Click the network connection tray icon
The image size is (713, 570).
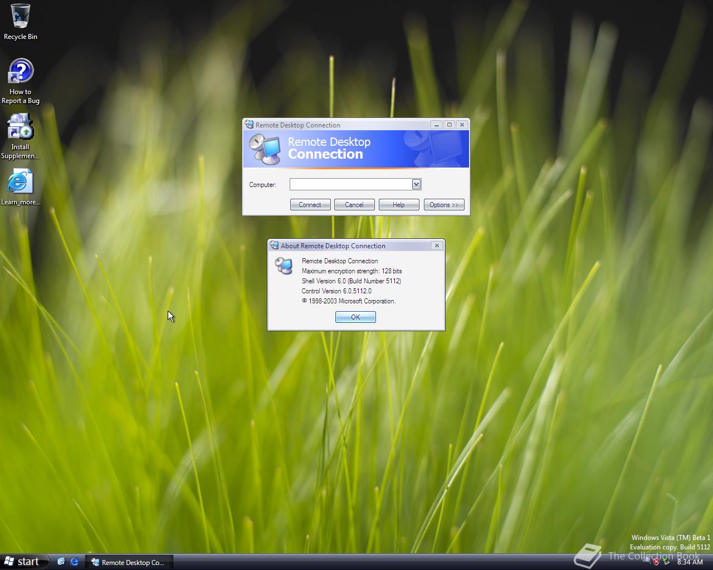667,562
